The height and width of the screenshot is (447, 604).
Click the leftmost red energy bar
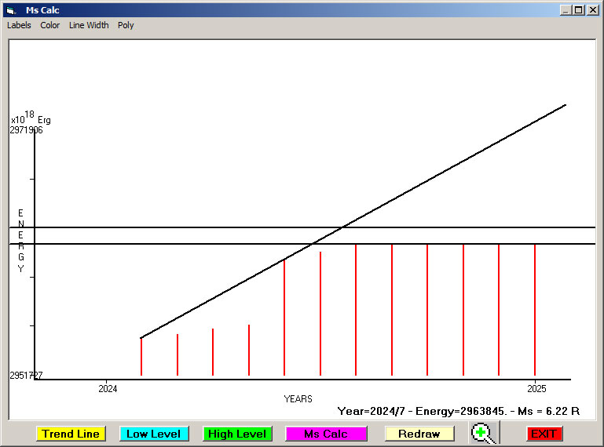[x=141, y=358]
